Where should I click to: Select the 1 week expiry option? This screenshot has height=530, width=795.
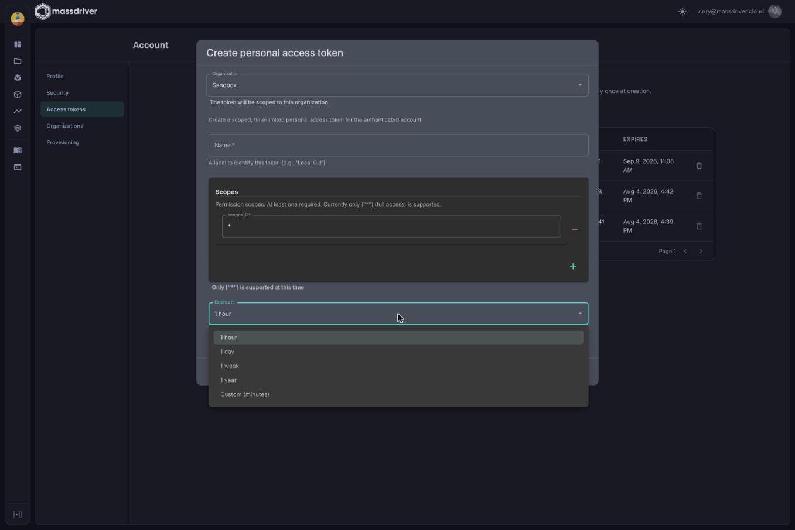click(398, 366)
